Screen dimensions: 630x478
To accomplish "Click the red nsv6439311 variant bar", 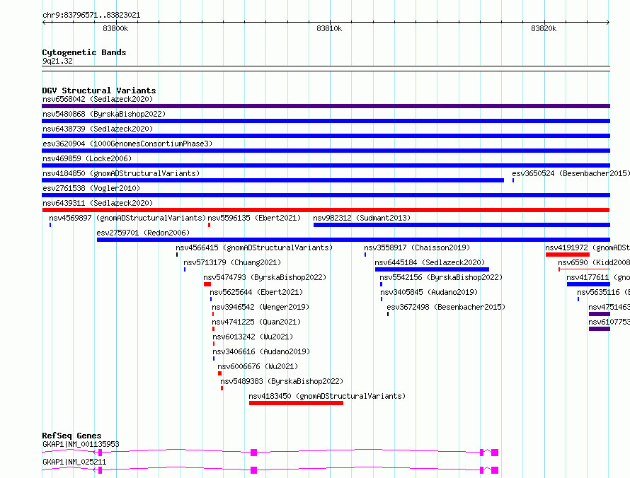I will click(326, 210).
